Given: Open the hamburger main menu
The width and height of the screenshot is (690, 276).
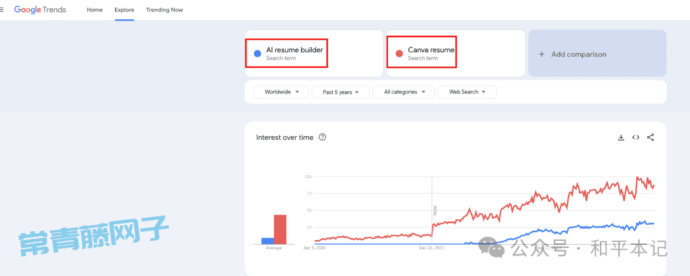Looking at the screenshot, I should click(2, 10).
